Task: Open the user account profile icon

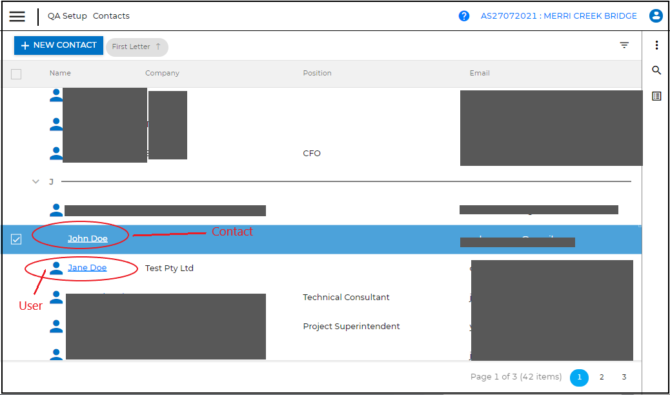Action: [656, 16]
